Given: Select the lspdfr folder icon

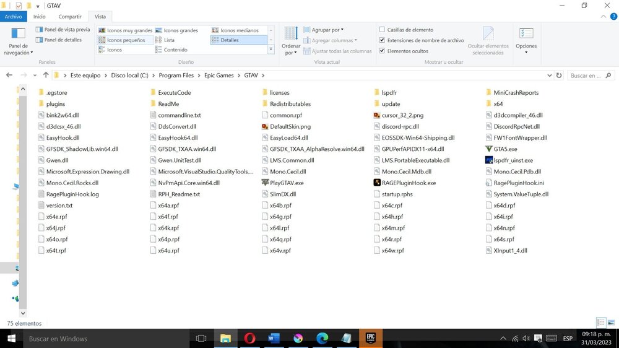Looking at the screenshot, I should coord(376,92).
